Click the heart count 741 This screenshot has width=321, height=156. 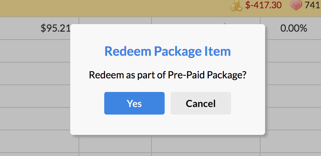point(312,5)
